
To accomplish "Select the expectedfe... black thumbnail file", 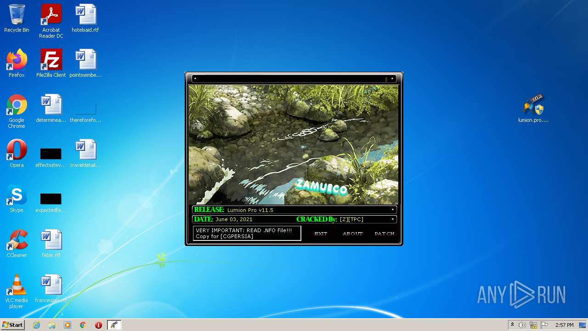I will (x=51, y=202).
